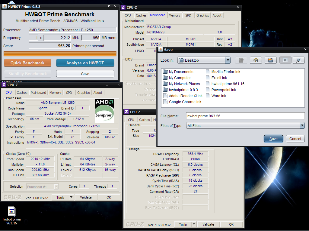Open Memory tab in Mainboard CPU-Z window
Image resolution: width=309 pixels, height=231 pixels.
[174, 15]
